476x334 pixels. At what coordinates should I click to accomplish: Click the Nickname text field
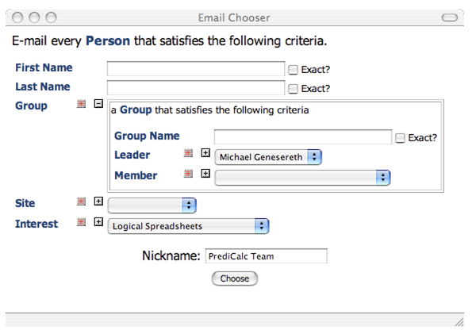click(x=266, y=256)
